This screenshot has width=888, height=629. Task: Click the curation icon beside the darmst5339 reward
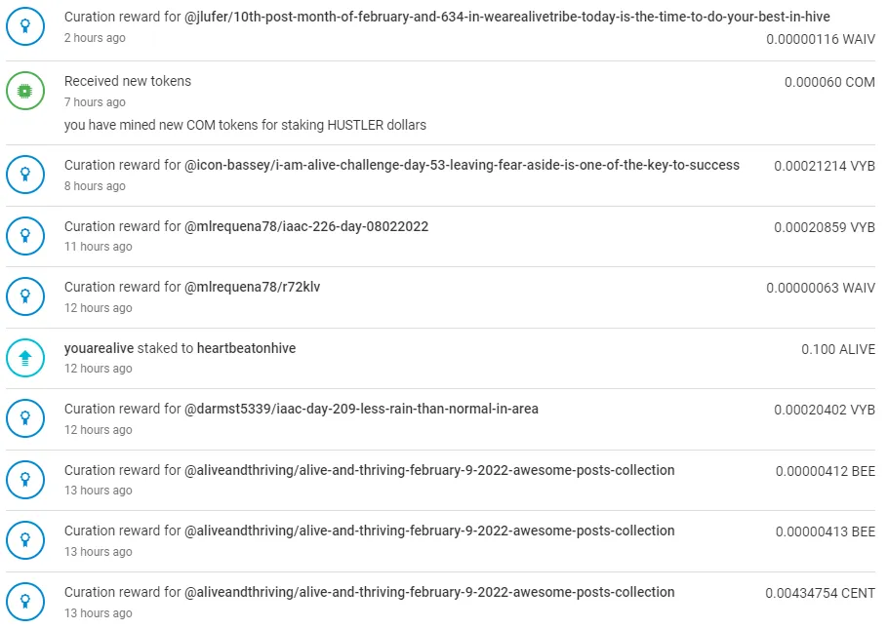pyautogui.click(x=25, y=418)
